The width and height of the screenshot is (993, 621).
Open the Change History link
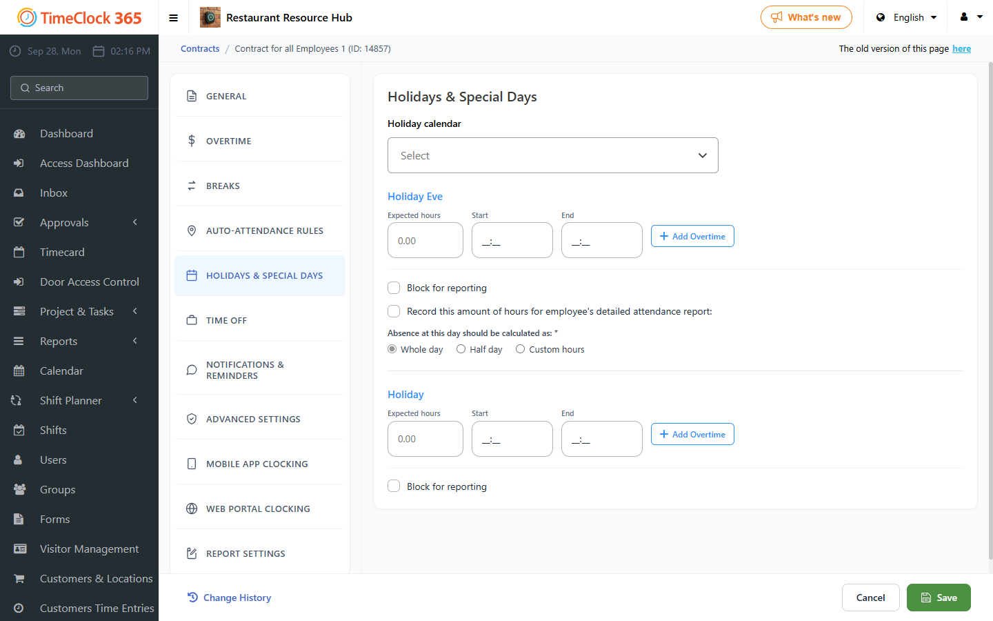[229, 598]
